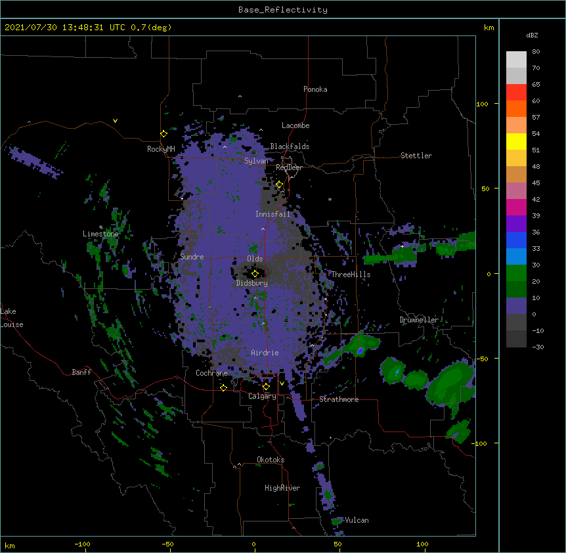Click the Innisfail city label

point(272,214)
